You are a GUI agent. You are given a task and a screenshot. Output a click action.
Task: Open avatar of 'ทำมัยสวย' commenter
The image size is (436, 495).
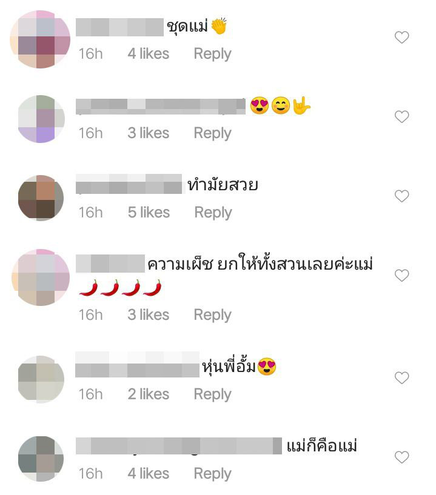[41, 198]
